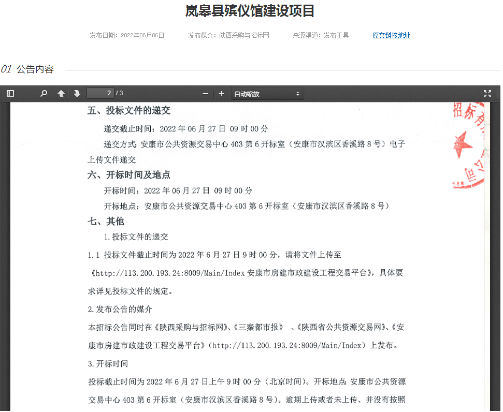The width and height of the screenshot is (503, 412).
Task: Toggle the PDF viewer sidebar
Action: (10, 94)
